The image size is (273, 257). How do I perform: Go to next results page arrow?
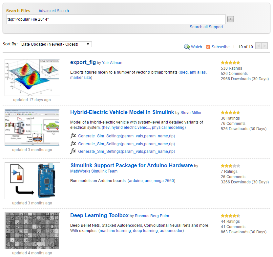265,46
